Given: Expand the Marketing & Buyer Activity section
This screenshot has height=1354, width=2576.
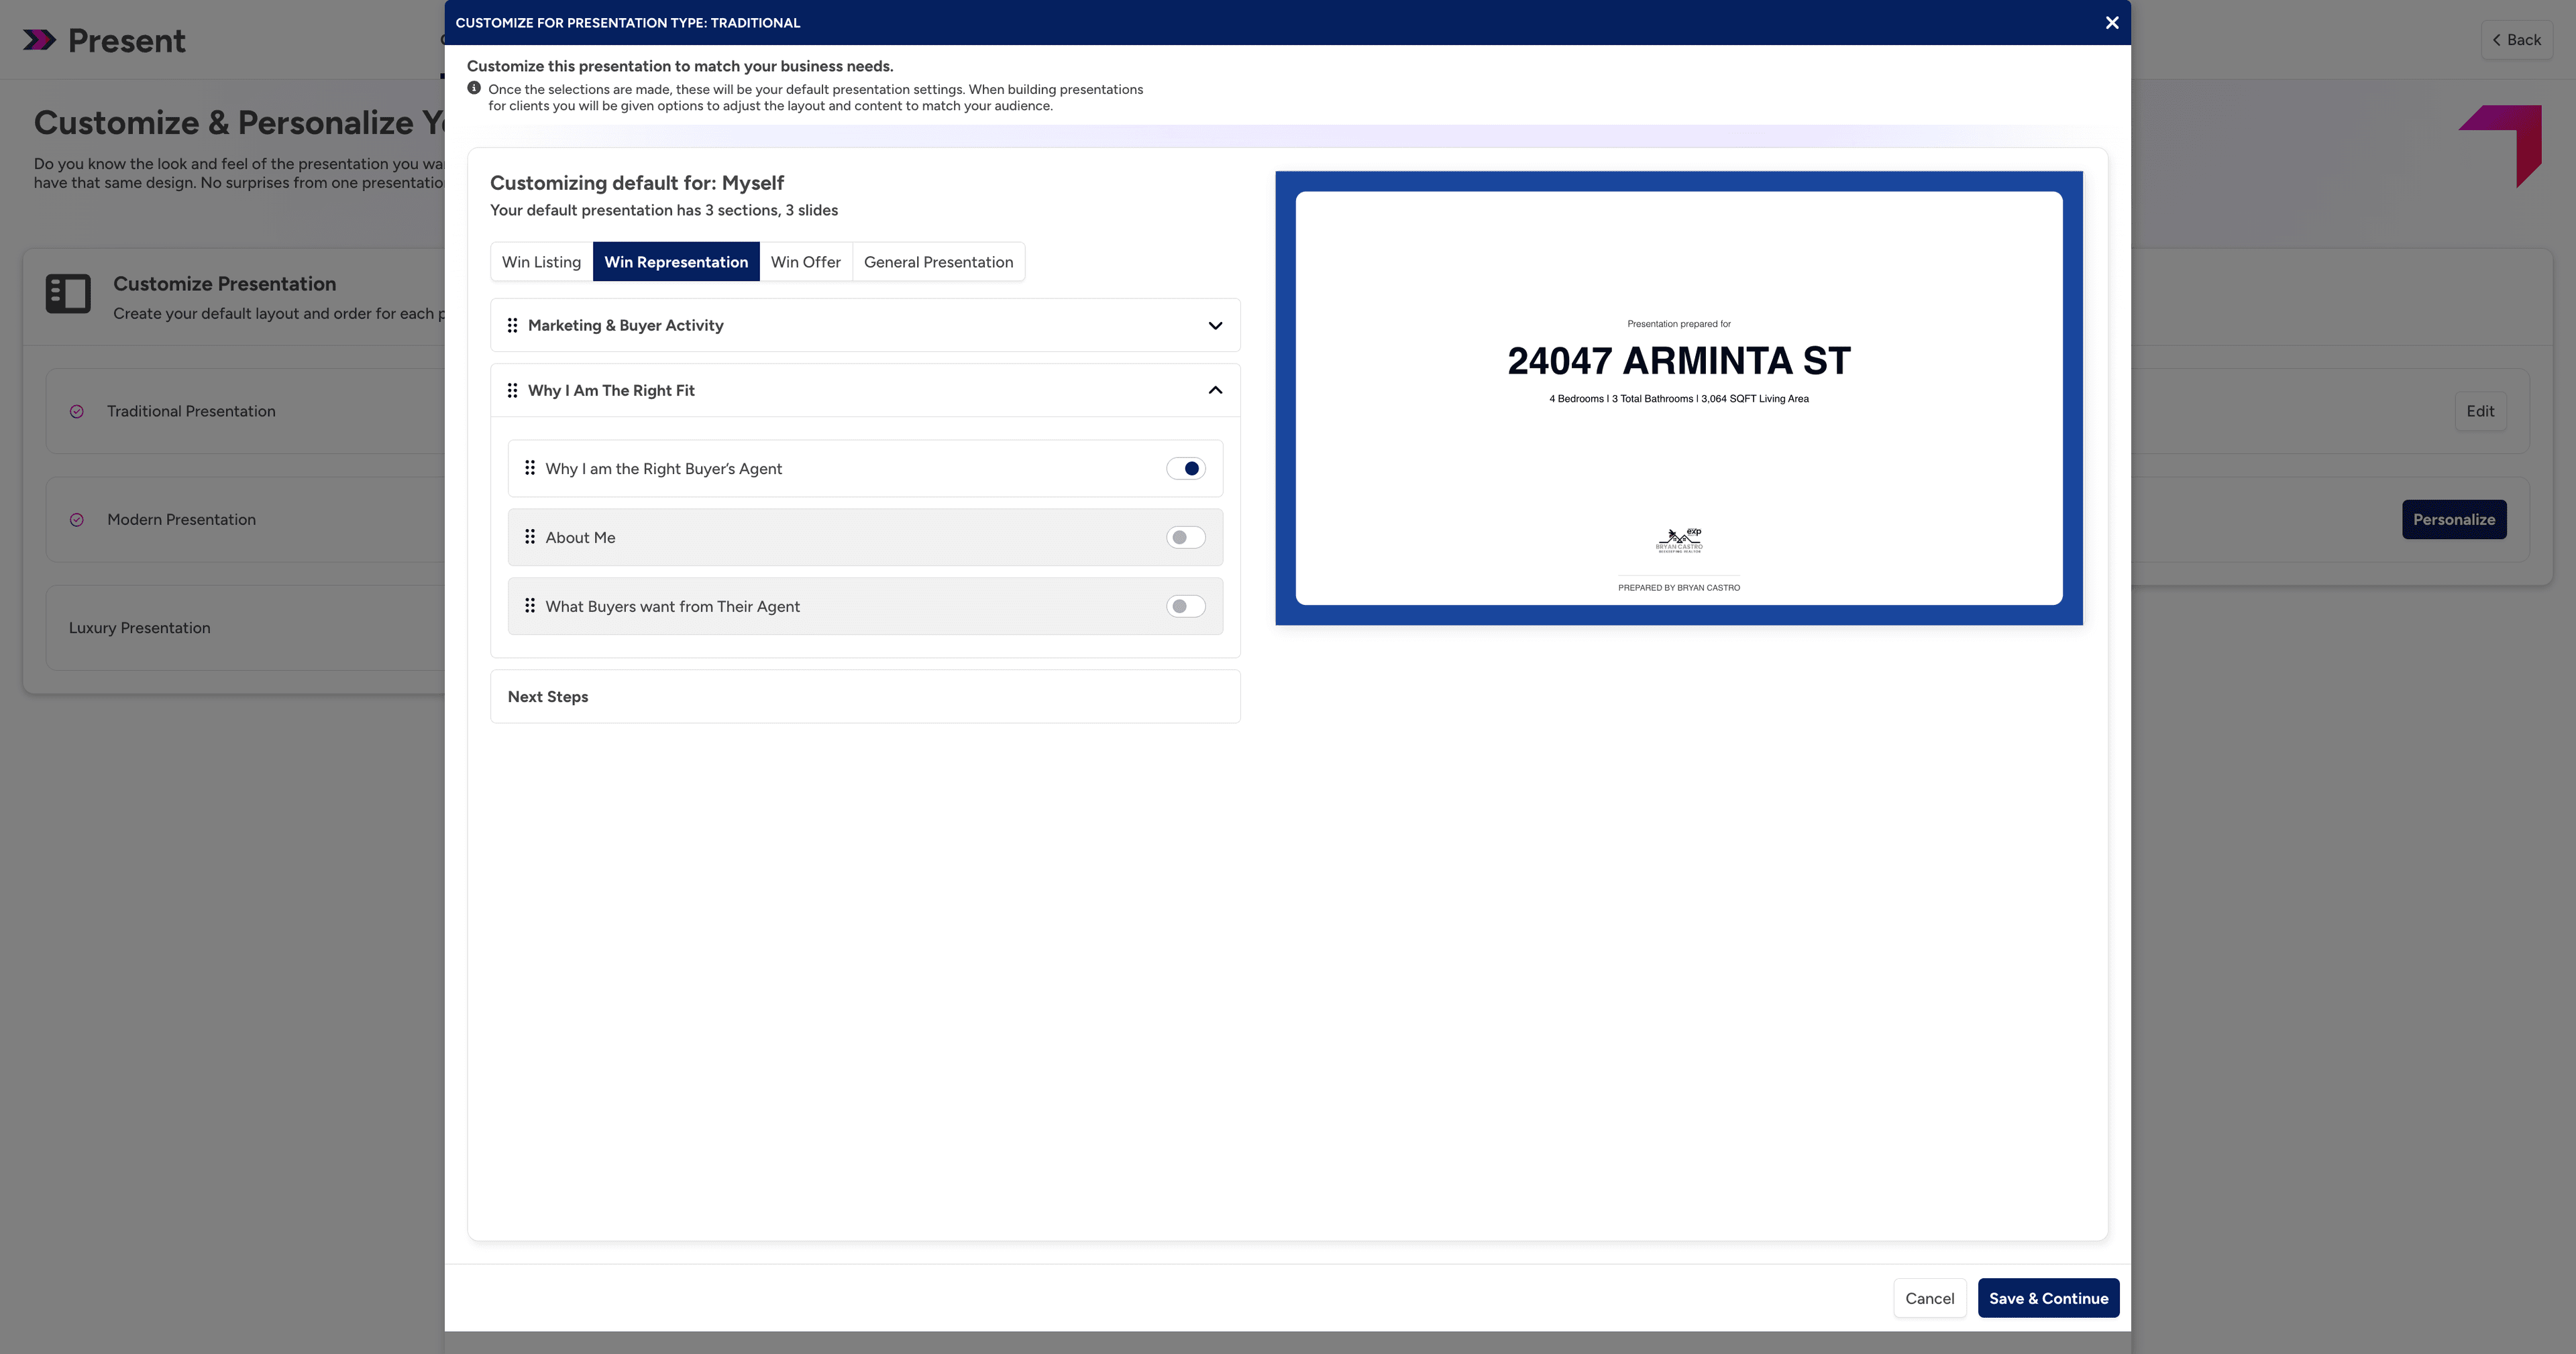Looking at the screenshot, I should coord(1215,325).
